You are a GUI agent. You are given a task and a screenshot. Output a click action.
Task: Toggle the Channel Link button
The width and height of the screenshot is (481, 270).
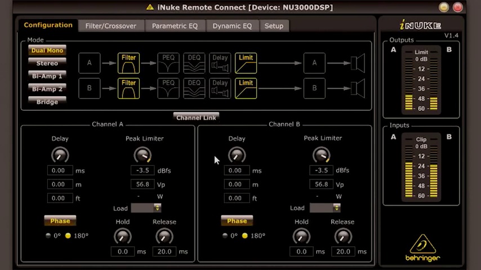pyautogui.click(x=196, y=118)
